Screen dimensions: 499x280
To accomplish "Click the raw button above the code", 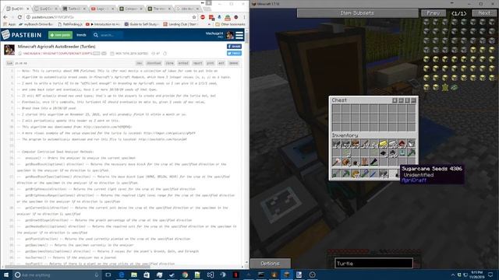I will point(139,63).
